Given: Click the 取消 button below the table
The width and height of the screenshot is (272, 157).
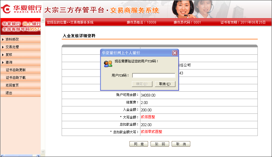Looking at the screenshot, I should [x=181, y=144].
